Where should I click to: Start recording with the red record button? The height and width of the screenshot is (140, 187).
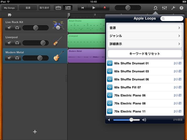(105, 8)
